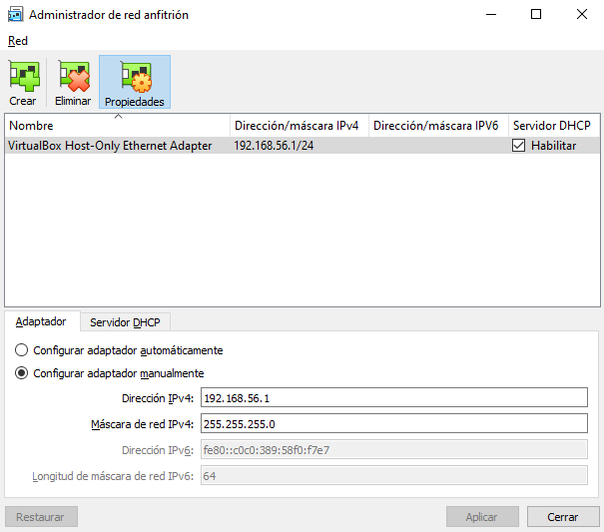Click the Eliminar adapter icon
The width and height of the screenshot is (604, 532).
coord(73,78)
